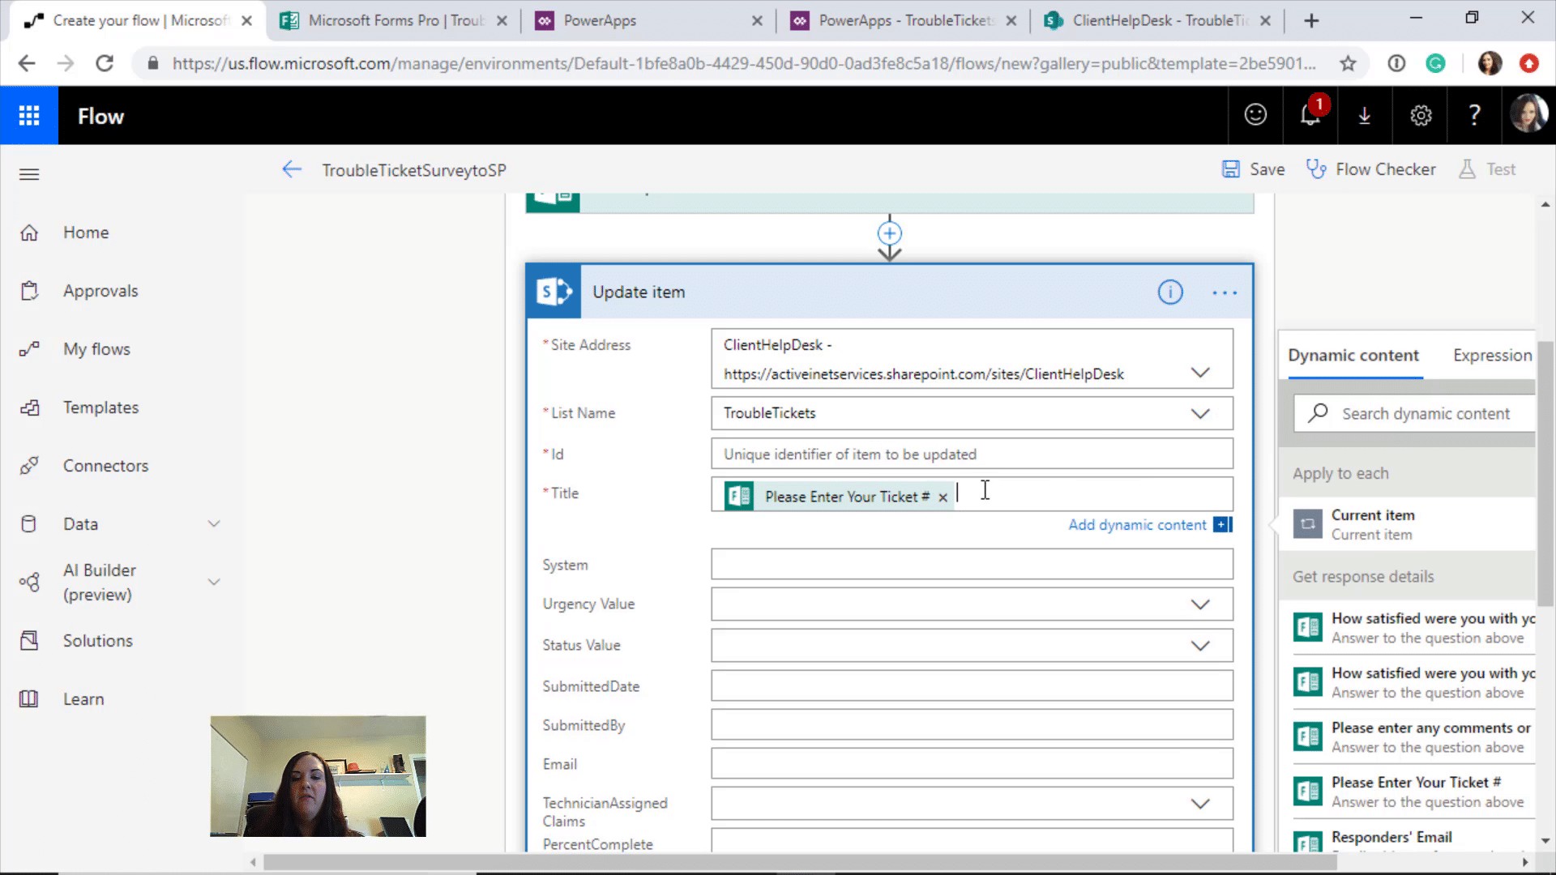Viewport: 1556px width, 875px height.
Task: Open the Status Value dropdown
Action: pyautogui.click(x=1200, y=646)
